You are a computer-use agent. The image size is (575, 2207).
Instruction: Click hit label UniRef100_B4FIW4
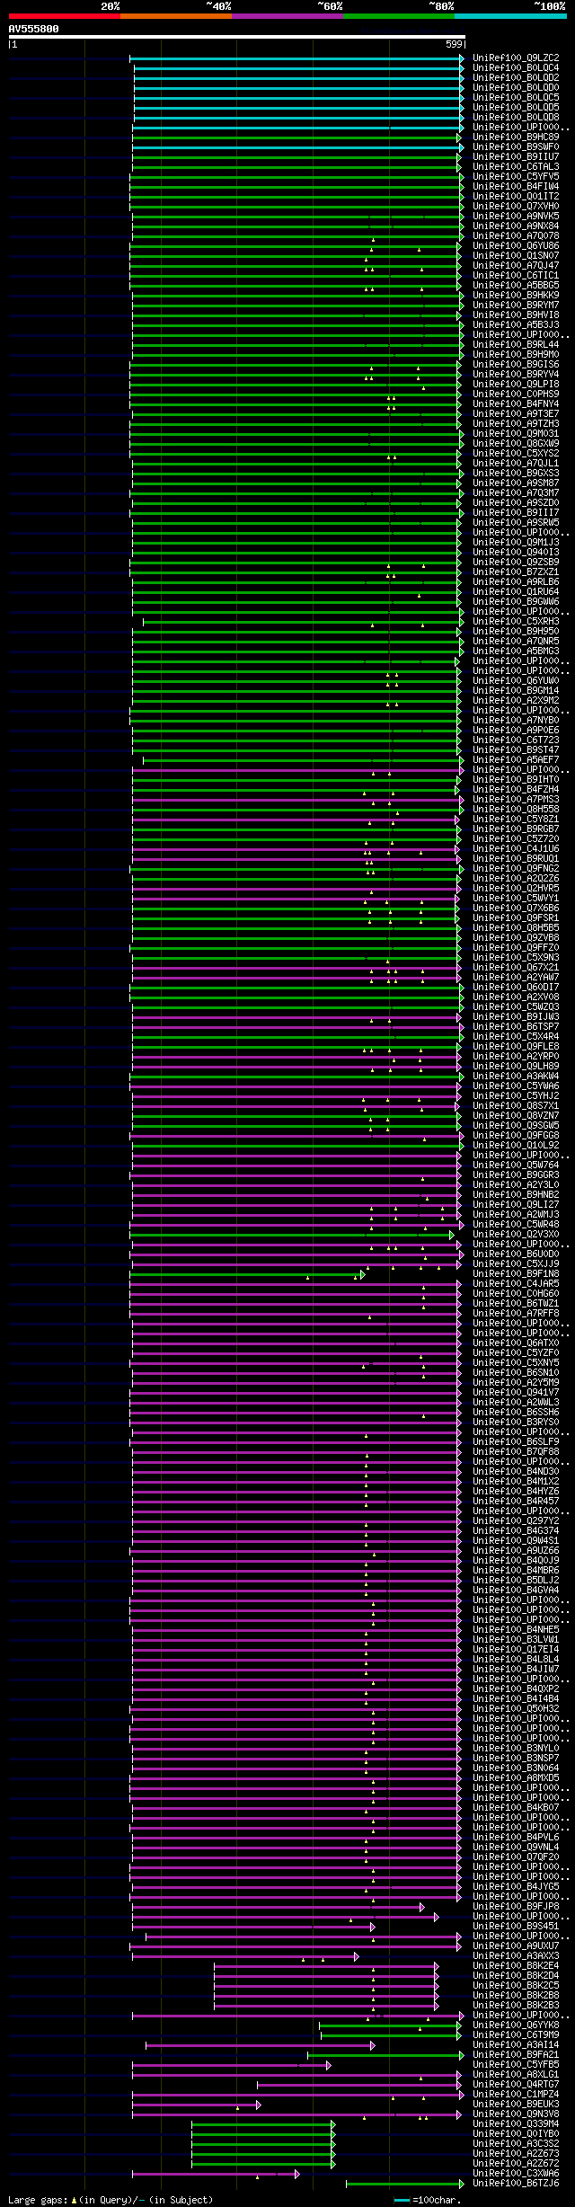point(516,187)
